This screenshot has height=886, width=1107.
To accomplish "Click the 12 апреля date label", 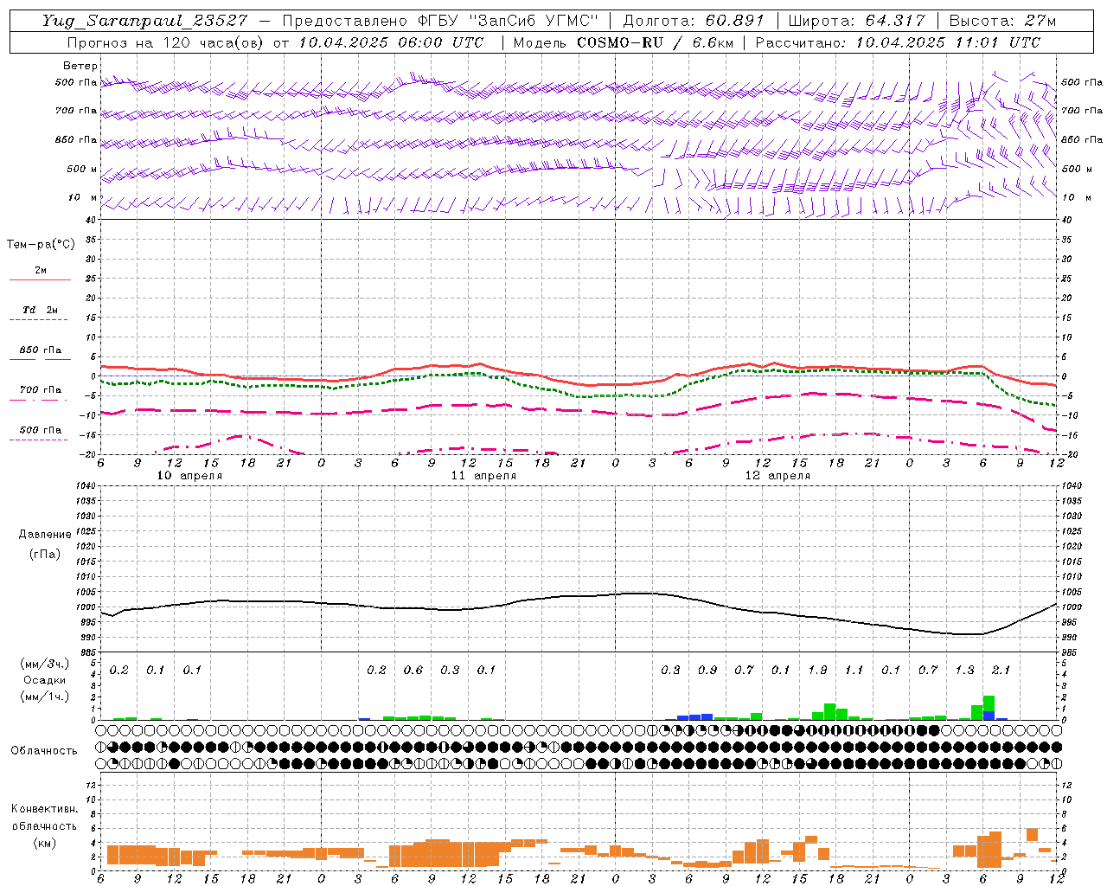I will click(777, 476).
